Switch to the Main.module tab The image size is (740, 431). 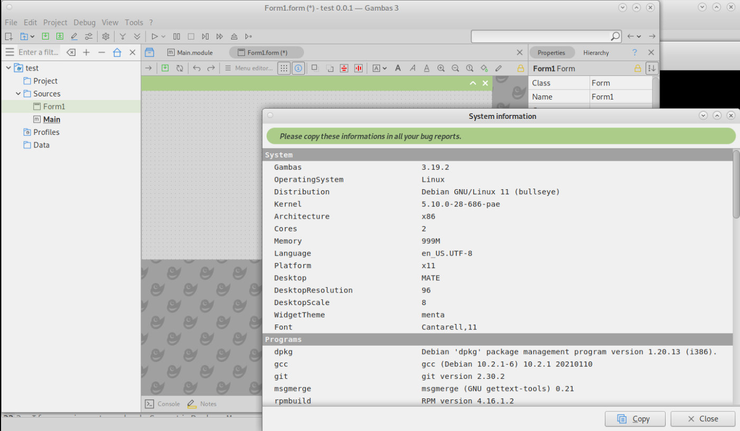coord(190,53)
